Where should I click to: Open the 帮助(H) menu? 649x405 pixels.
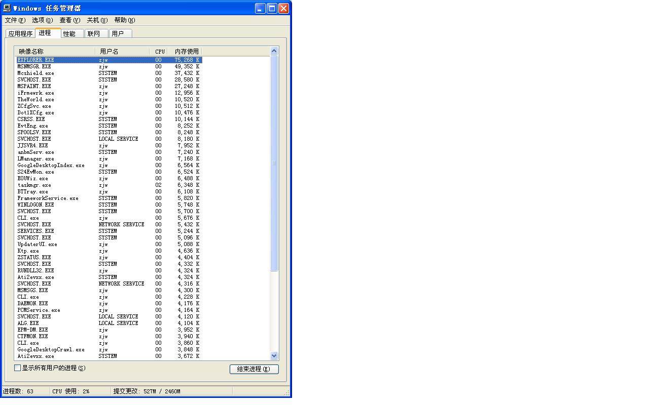(124, 20)
